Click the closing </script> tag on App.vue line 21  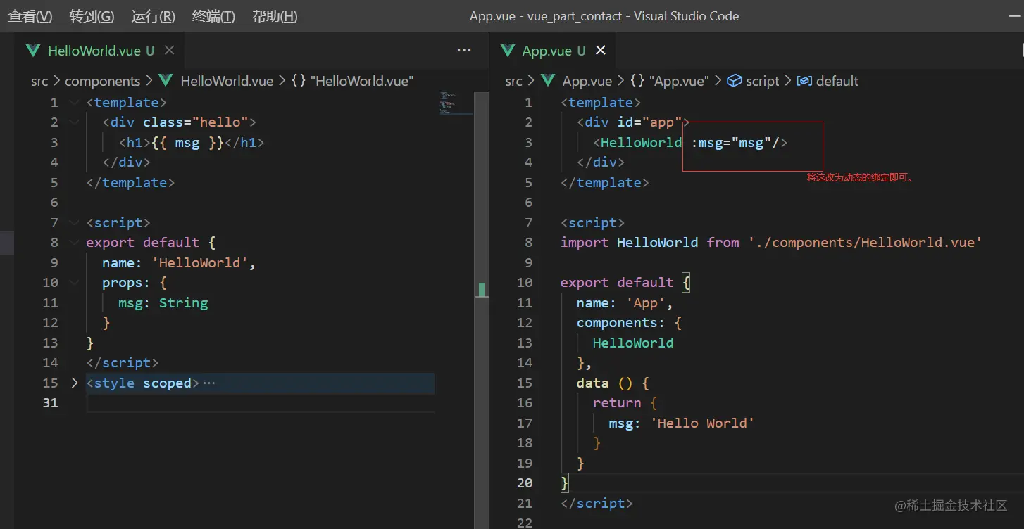pos(597,504)
